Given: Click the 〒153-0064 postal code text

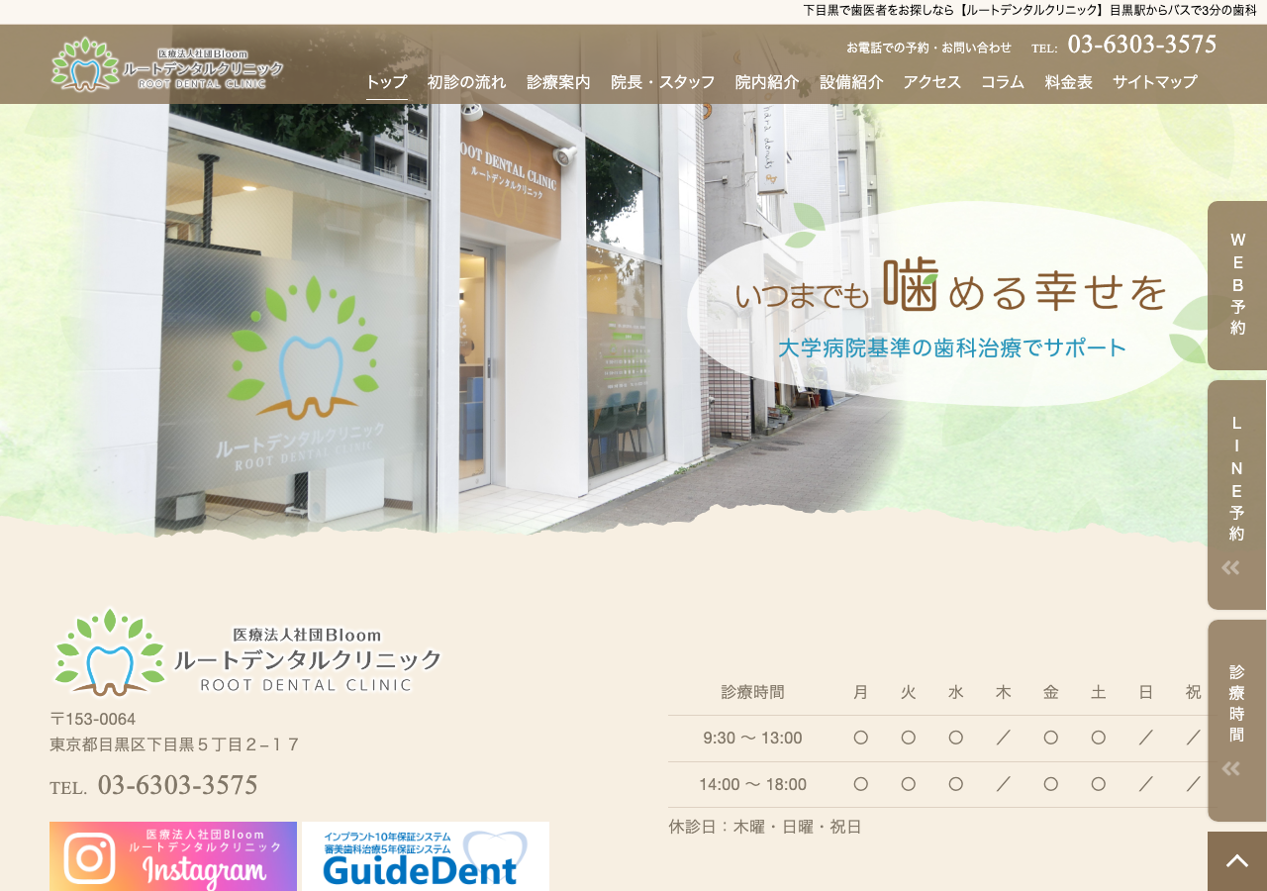Looking at the screenshot, I should [x=93, y=720].
